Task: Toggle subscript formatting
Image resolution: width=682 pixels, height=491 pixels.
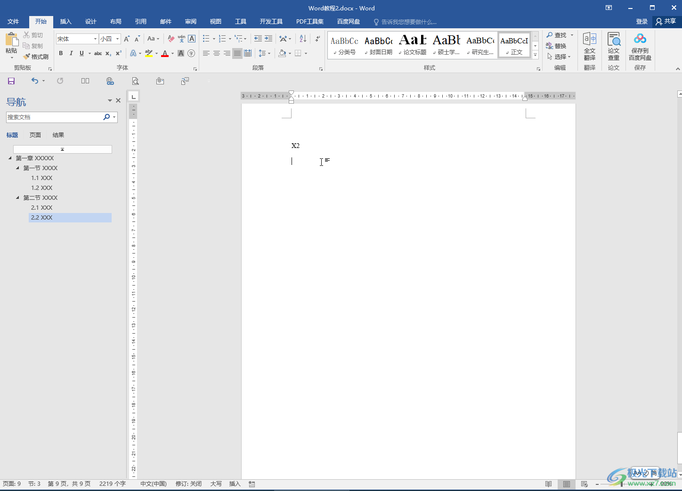Action: (x=108, y=53)
